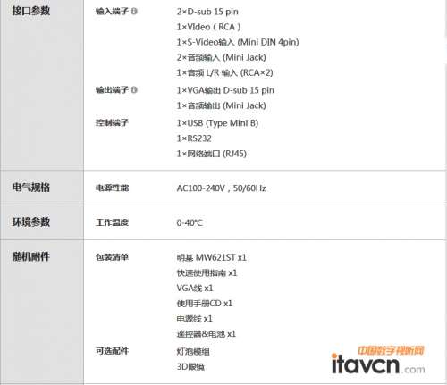447x385 pixels.
Task: Click the 输入端子 label
Action: 112,12
